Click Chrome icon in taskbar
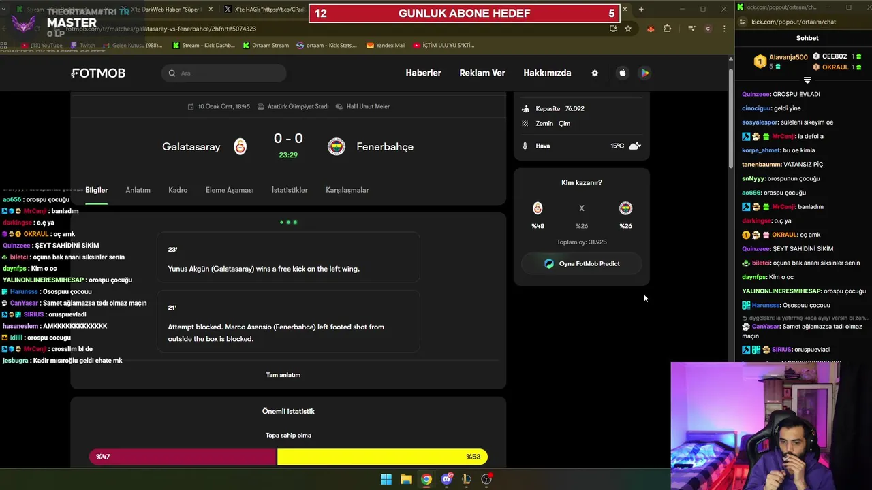Image resolution: width=872 pixels, height=490 pixels. click(426, 479)
